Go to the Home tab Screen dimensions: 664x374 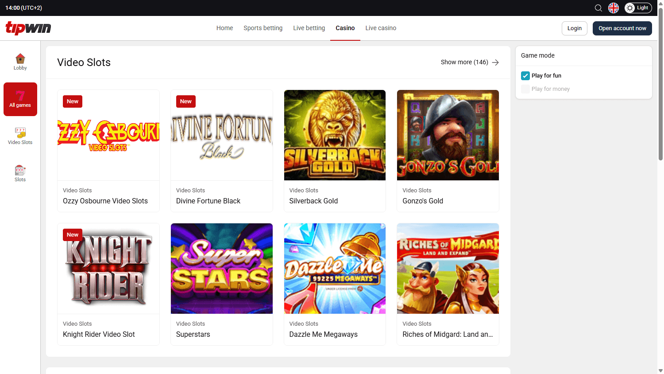click(x=224, y=28)
